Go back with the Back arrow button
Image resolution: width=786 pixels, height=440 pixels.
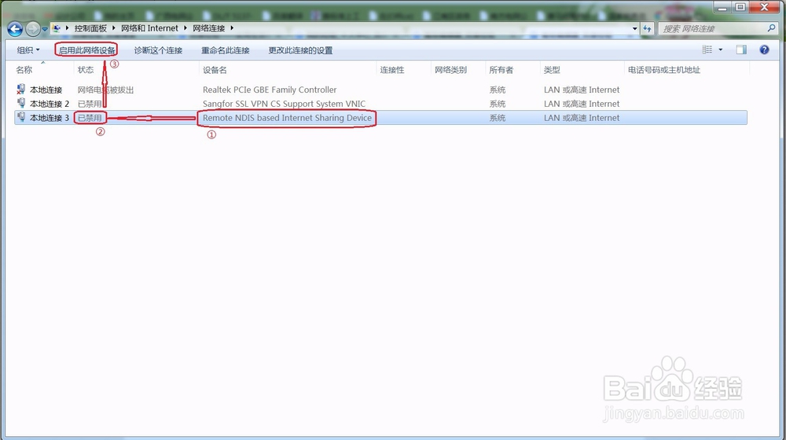click(x=15, y=29)
